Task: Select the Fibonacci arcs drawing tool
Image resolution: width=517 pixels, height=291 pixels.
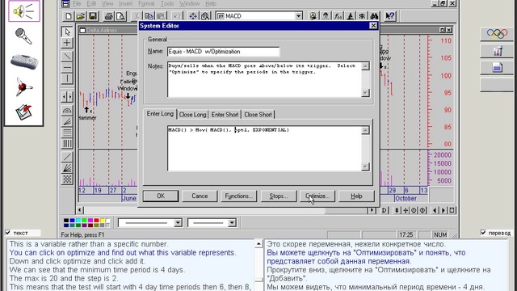Action: pos(67,111)
